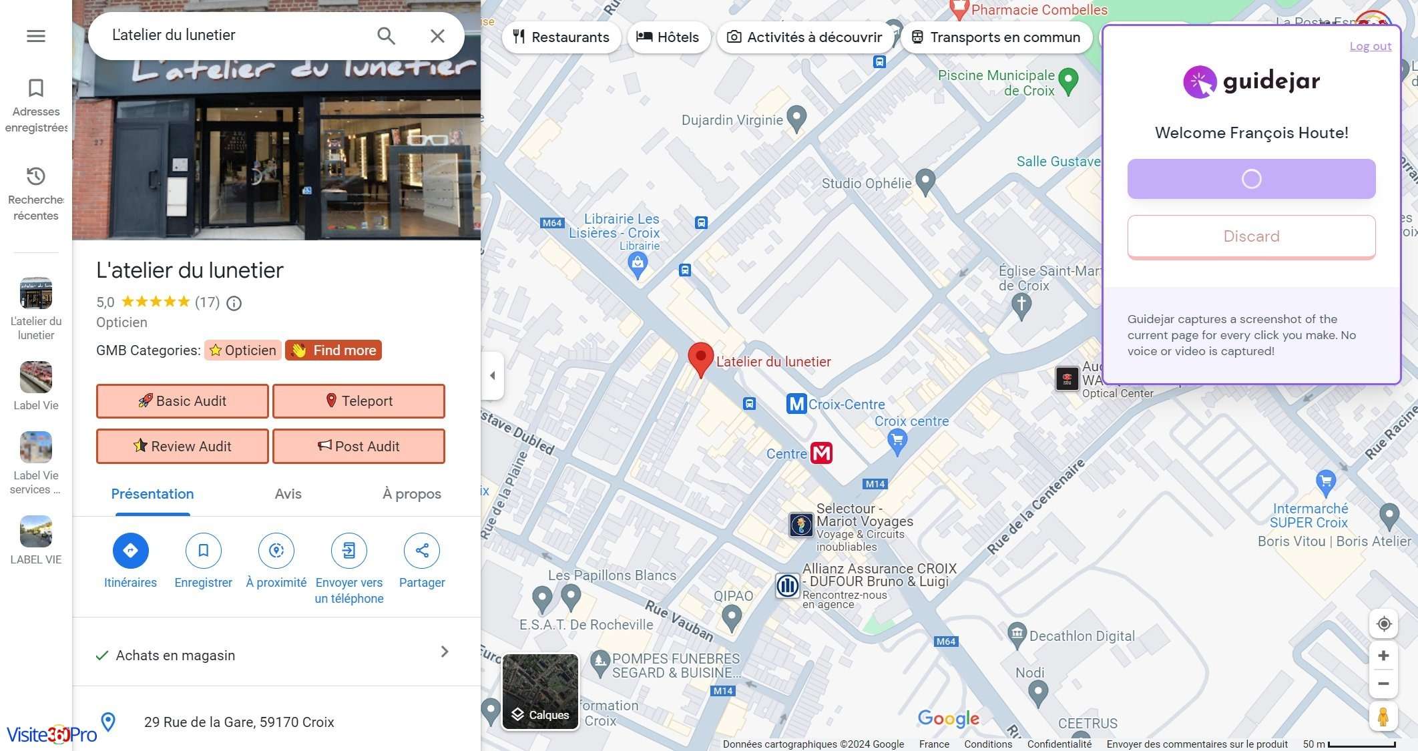Click the Itinéraires directions icon
Image resolution: width=1418 pixels, height=751 pixels.
130,551
